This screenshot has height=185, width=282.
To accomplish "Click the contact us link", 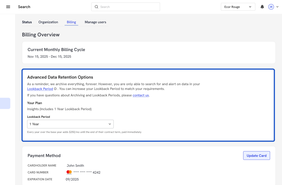I will point(141,95).
